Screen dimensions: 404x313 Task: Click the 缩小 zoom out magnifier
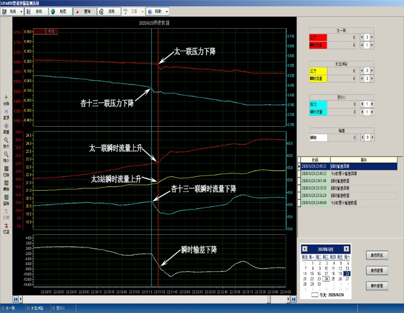[x=6, y=154]
